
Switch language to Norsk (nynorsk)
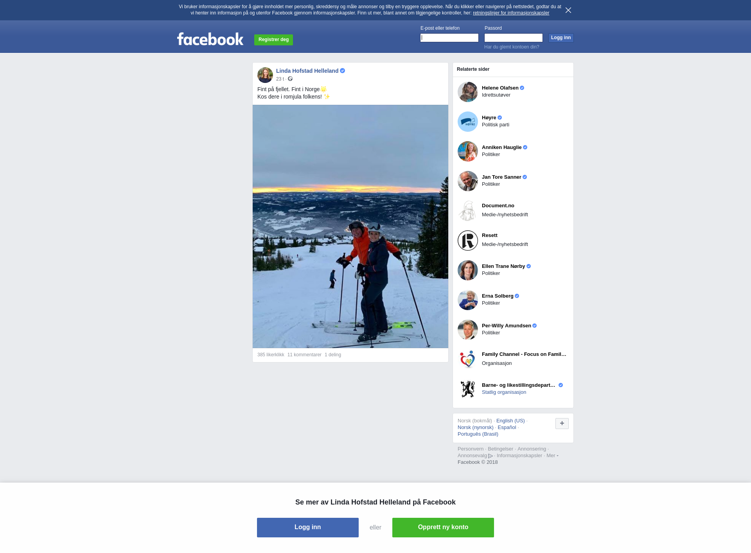476,427
